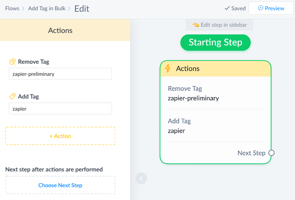Click the Actions card header on canvas
This screenshot has width=295, height=200.
click(x=216, y=68)
